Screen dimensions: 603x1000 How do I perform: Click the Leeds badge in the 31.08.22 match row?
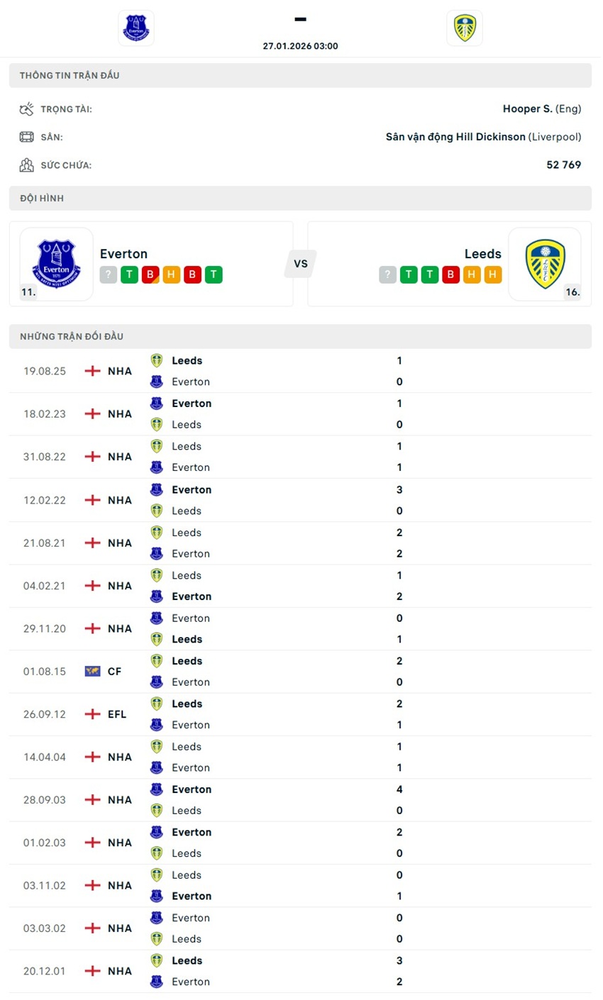[157, 446]
